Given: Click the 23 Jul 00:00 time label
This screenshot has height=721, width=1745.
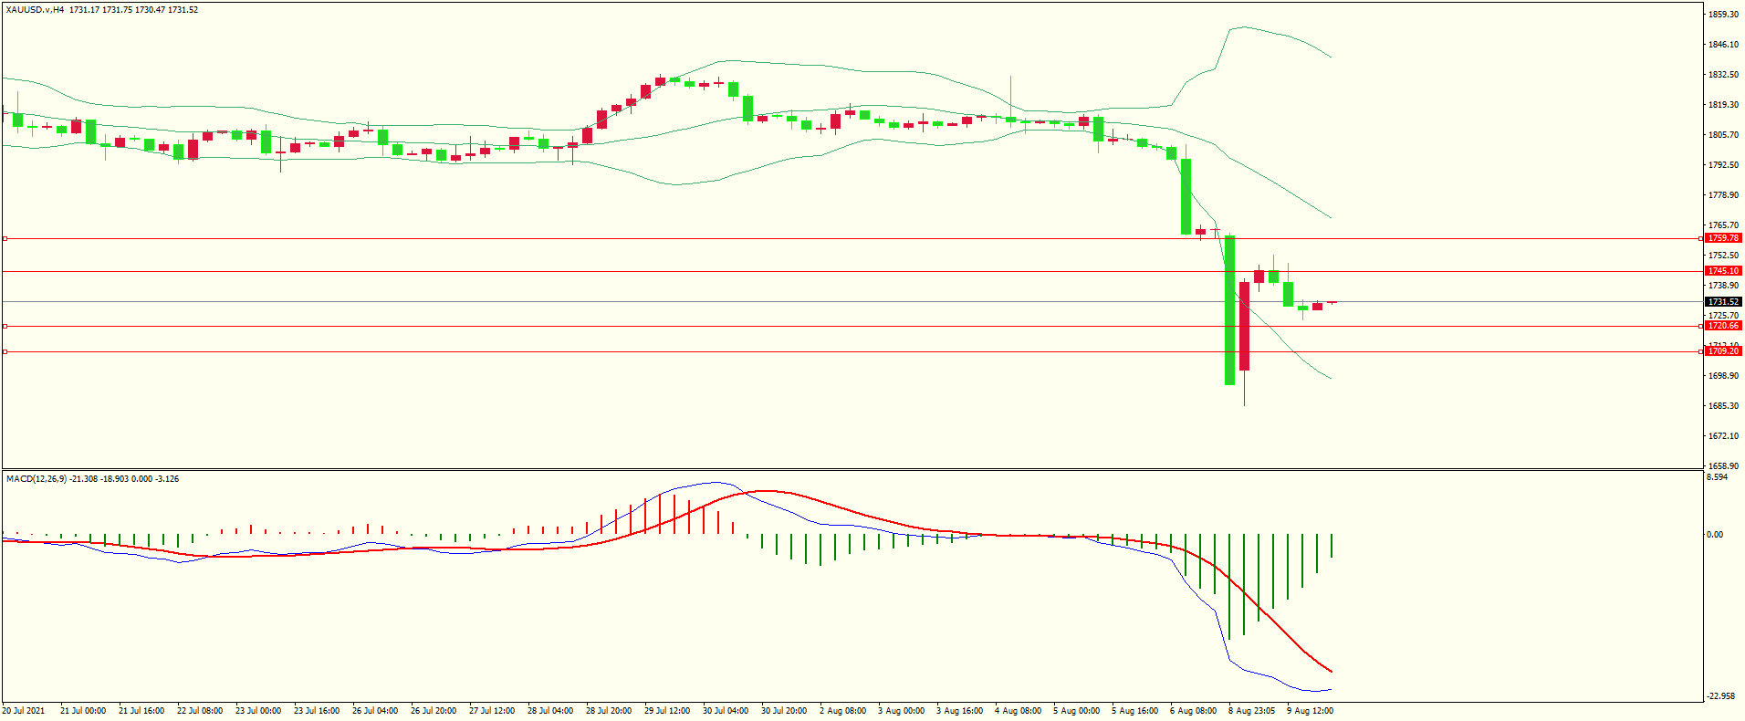Looking at the screenshot, I should point(258,711).
